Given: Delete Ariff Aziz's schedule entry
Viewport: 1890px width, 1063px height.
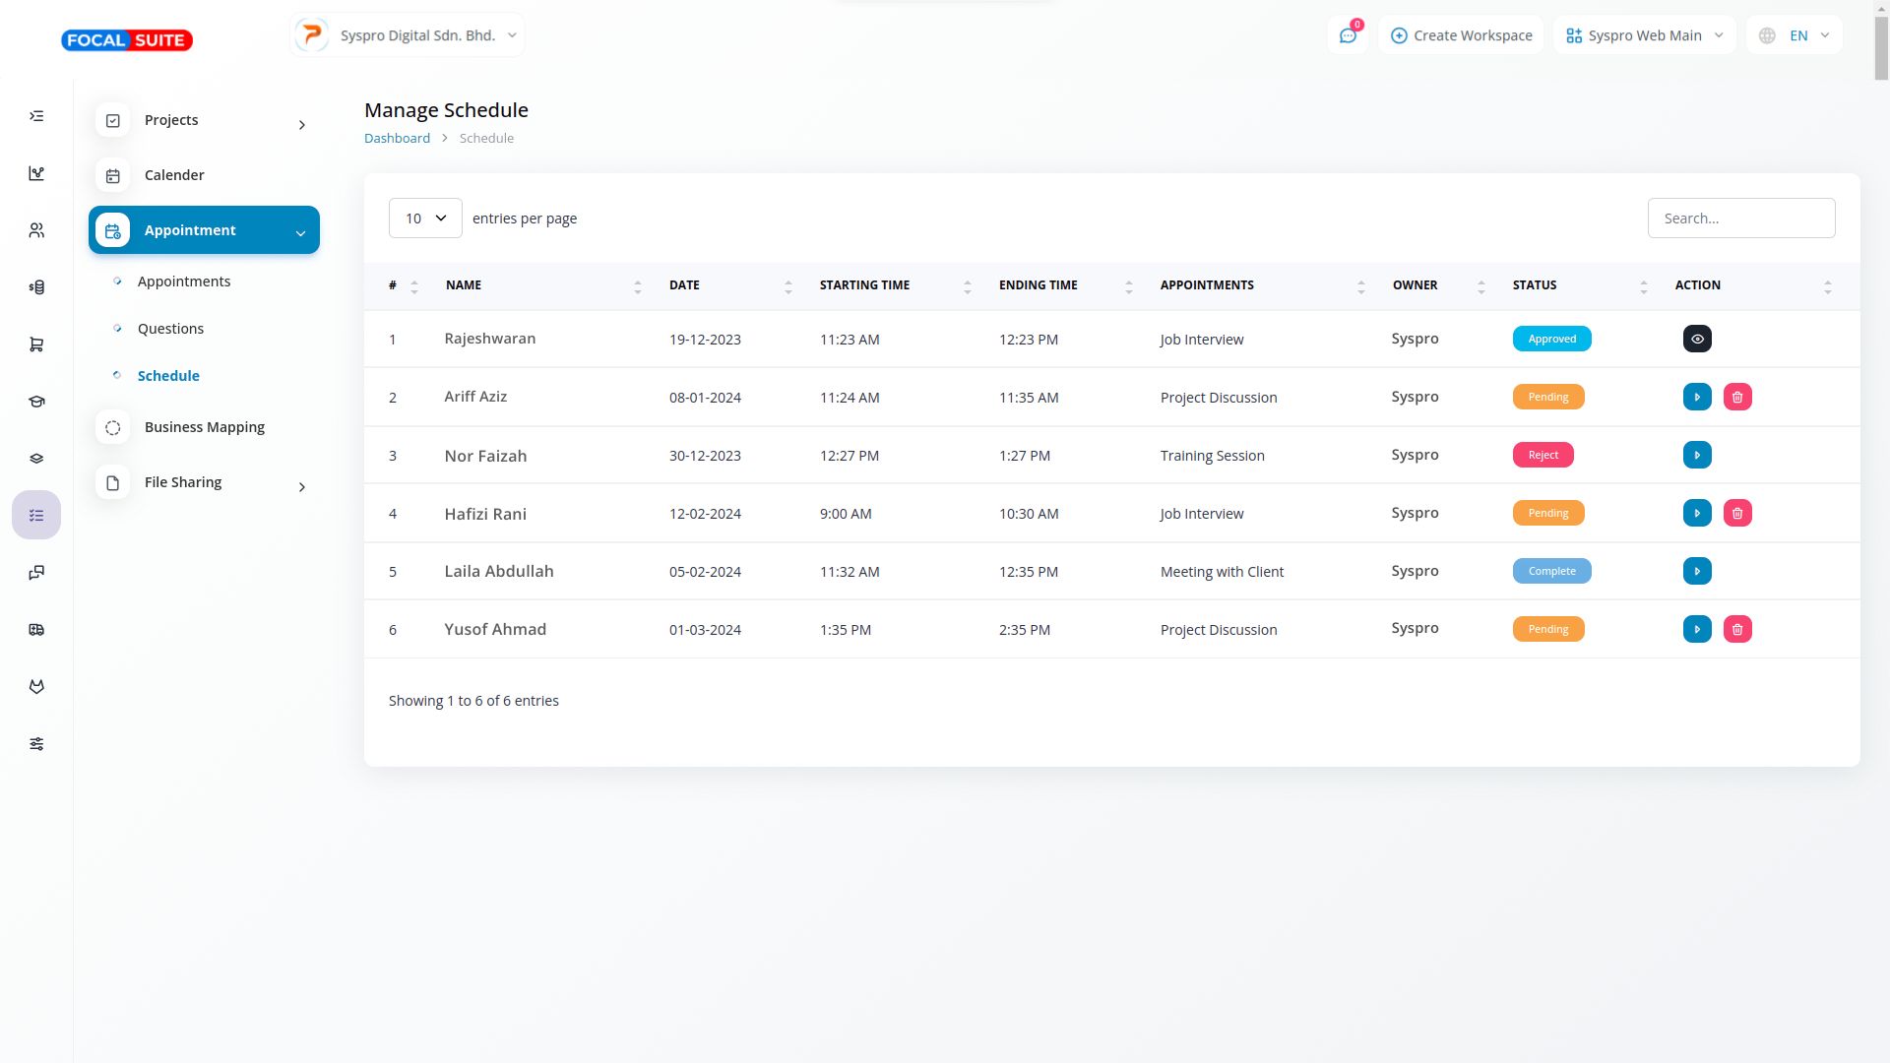Looking at the screenshot, I should (x=1737, y=397).
